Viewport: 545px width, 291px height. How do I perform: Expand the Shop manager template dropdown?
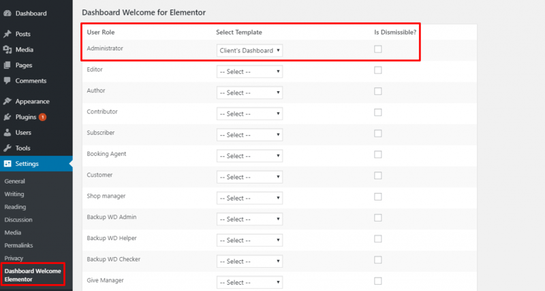pyautogui.click(x=249, y=198)
